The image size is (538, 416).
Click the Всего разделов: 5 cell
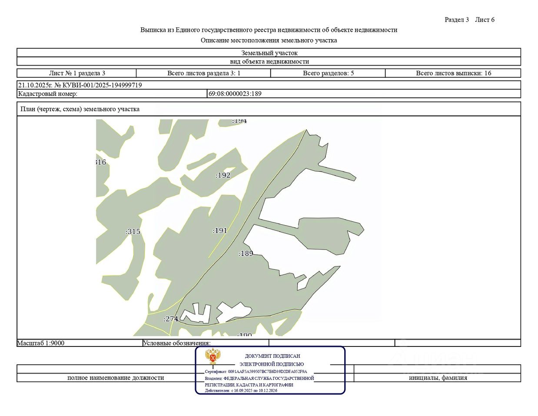328,73
